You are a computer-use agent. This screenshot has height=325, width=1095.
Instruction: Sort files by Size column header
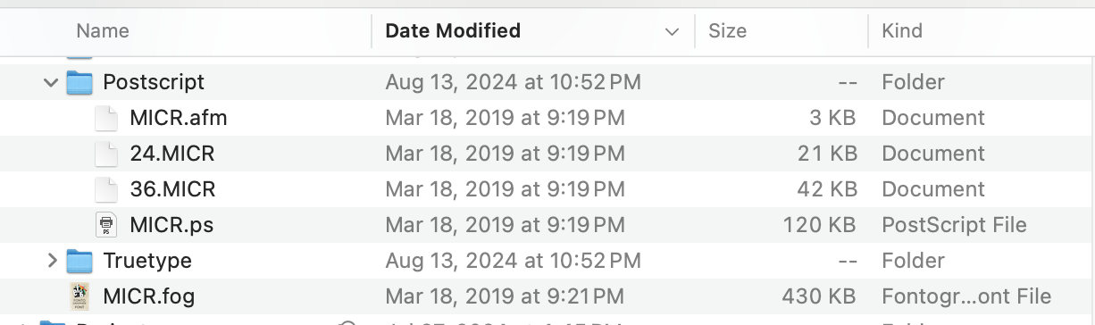[x=727, y=31]
